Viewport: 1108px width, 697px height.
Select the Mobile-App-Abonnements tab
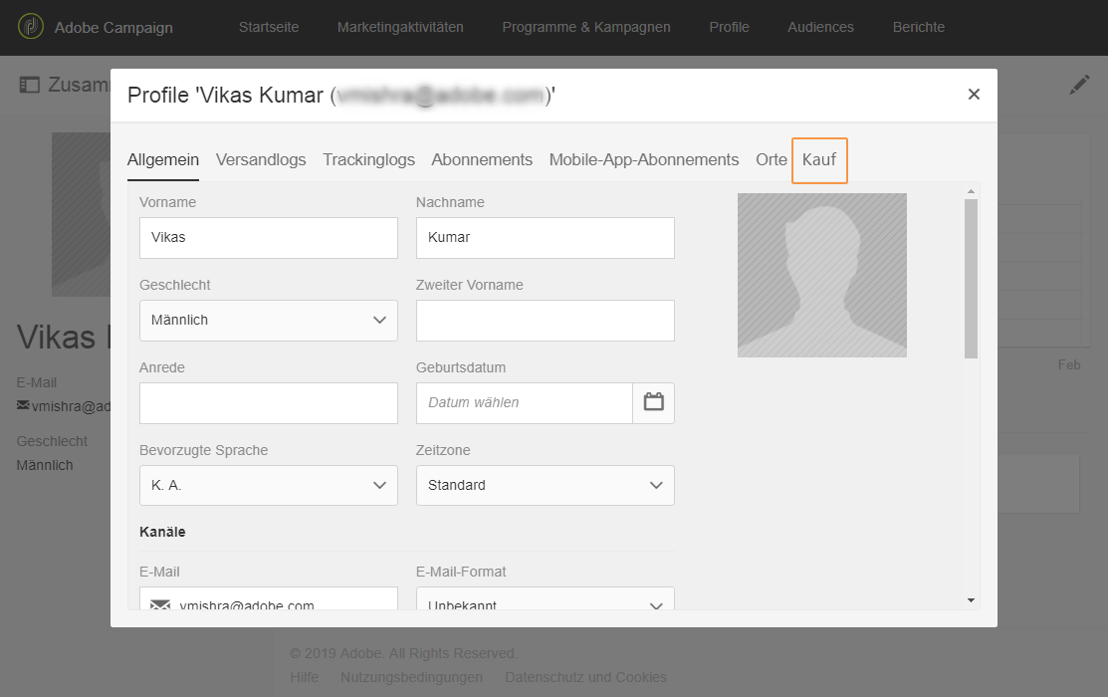[x=644, y=159]
